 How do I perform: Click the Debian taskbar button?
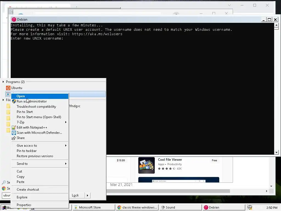pos(224,207)
